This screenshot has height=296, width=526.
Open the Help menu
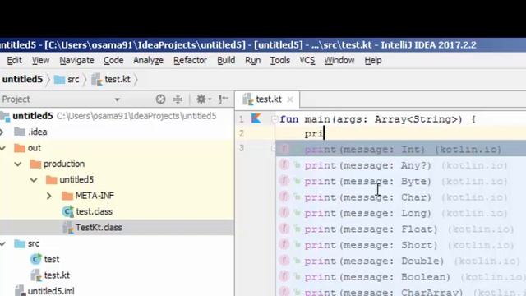click(373, 60)
